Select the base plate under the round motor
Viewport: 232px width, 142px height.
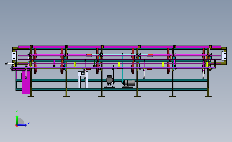[109, 87]
